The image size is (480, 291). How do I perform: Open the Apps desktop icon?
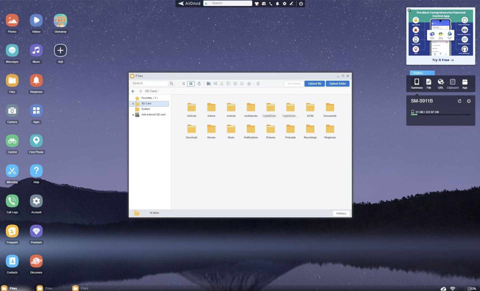tap(36, 111)
